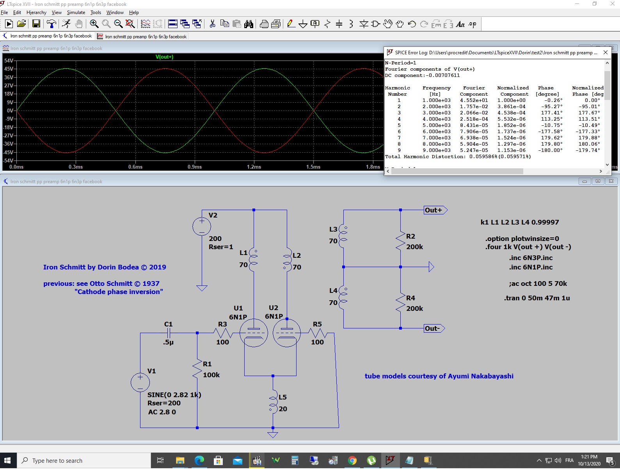The height and width of the screenshot is (469, 620).
Task: Click the taskbar search box
Action: [84, 460]
